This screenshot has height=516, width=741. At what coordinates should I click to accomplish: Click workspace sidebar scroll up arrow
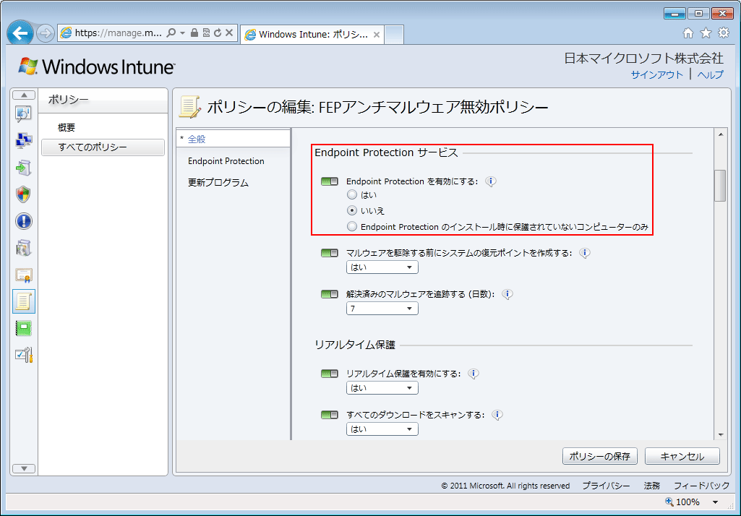(x=24, y=95)
